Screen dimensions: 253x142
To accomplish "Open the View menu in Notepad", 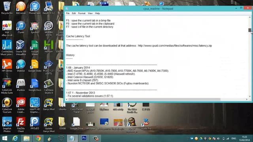I will 90,13.
